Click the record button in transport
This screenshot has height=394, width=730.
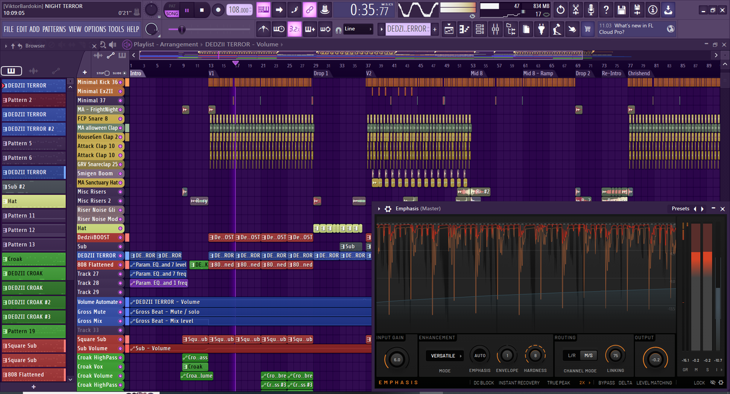point(218,10)
